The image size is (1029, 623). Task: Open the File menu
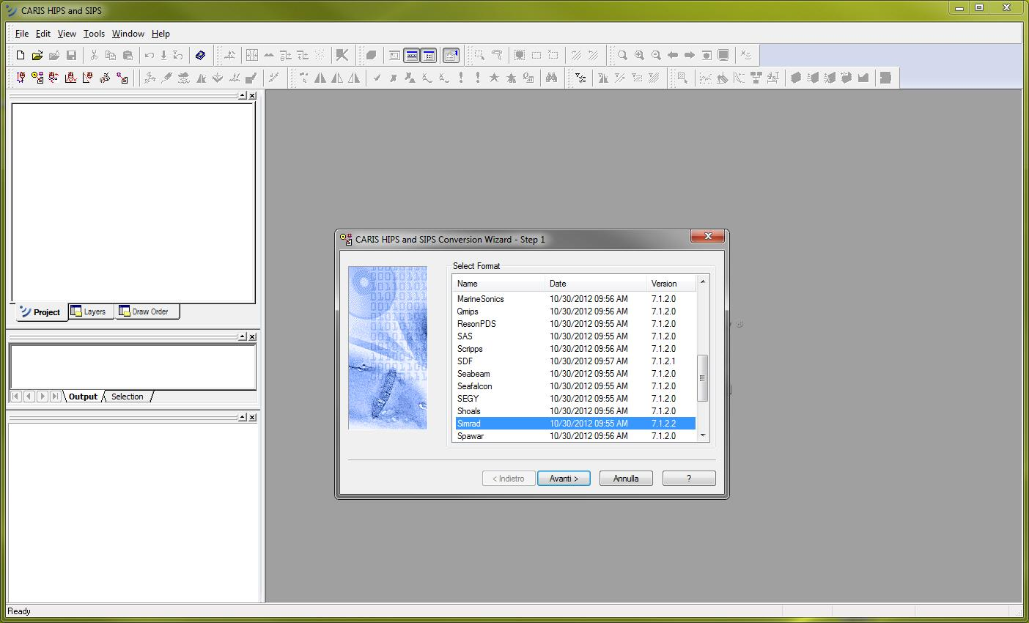coord(22,34)
